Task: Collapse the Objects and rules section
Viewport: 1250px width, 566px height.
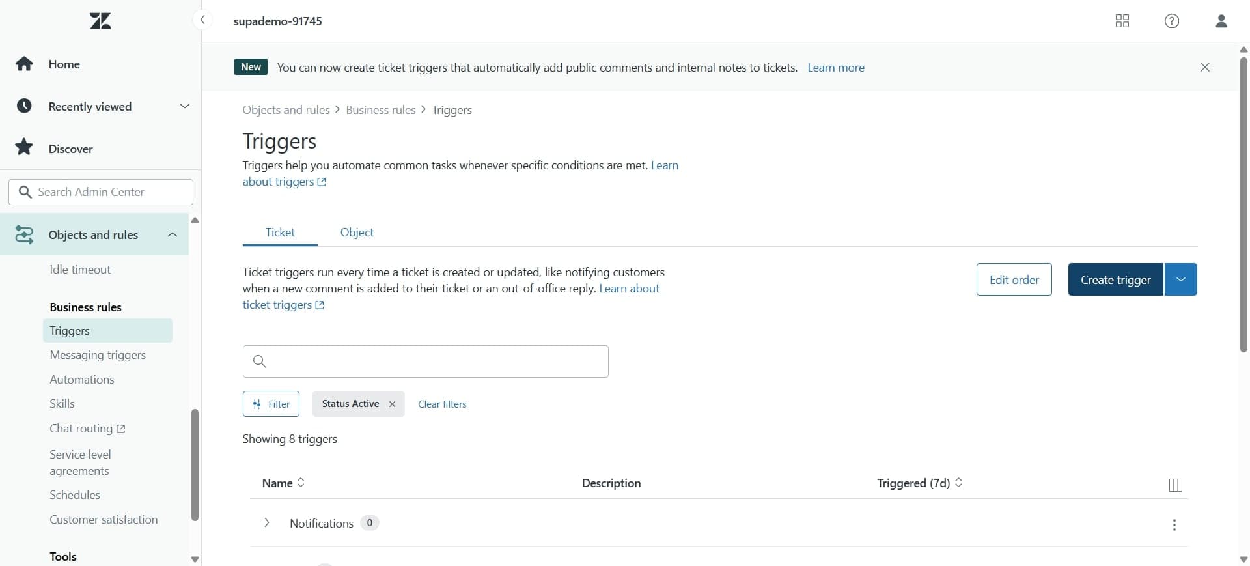Action: coord(173,234)
